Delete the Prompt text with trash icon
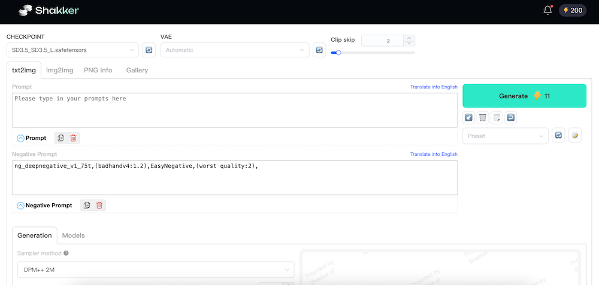 pos(73,138)
